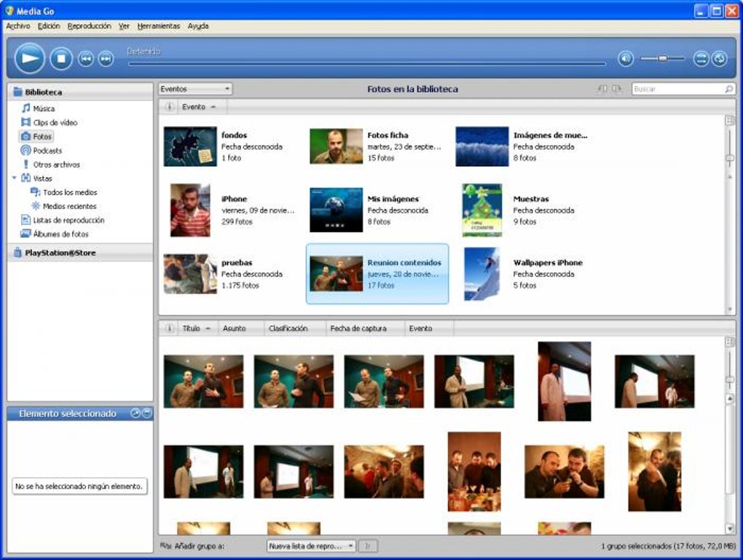Open Todos los medios view
Screen dimensions: 743x560
70,192
